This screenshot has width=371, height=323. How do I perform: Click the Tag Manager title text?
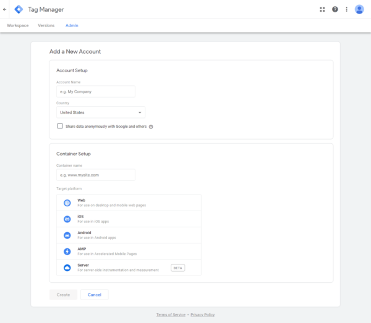tap(46, 9)
